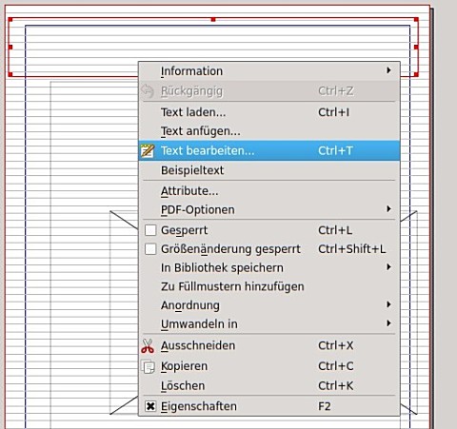Choose Löschen to delete frame

coord(269,385)
